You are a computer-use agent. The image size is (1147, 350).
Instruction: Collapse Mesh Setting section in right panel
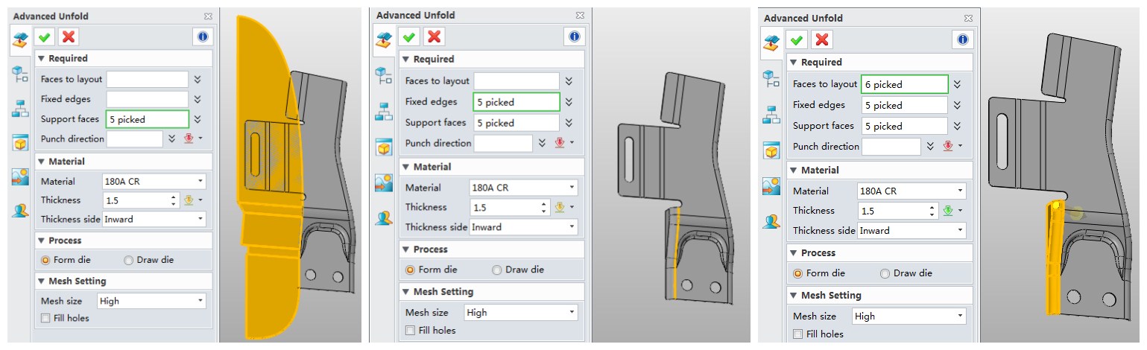(794, 296)
